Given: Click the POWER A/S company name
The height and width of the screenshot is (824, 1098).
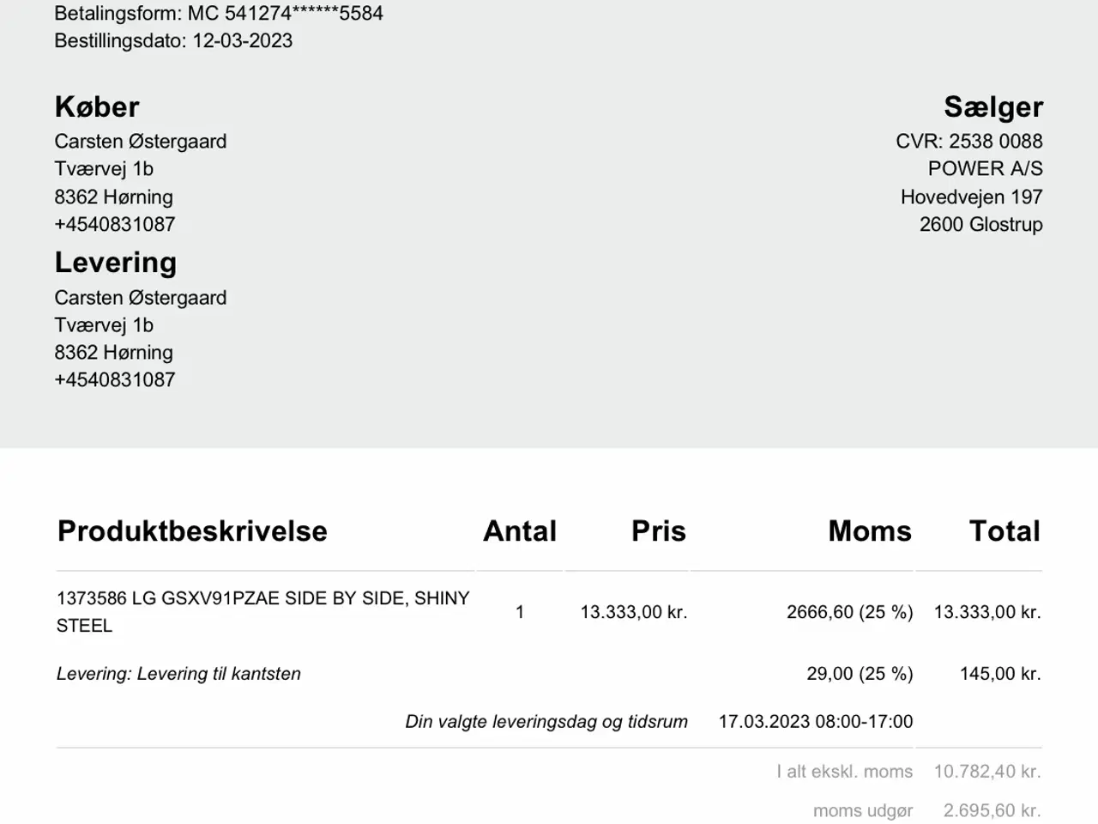Looking at the screenshot, I should click(985, 169).
